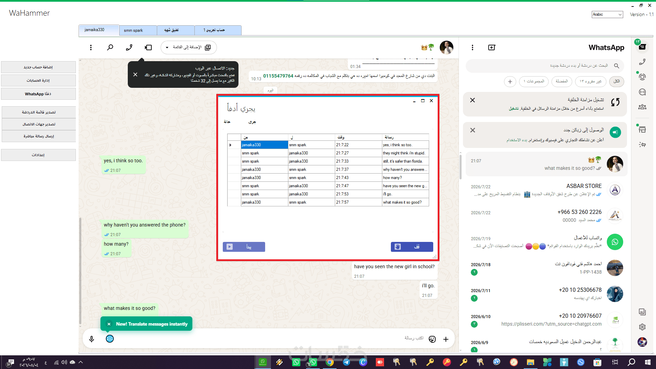Open Communities in navigation rail
The height and width of the screenshot is (369, 656).
pyautogui.click(x=642, y=107)
